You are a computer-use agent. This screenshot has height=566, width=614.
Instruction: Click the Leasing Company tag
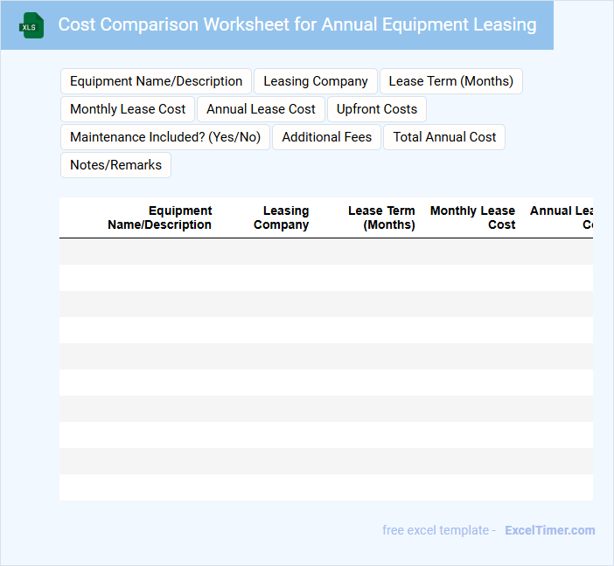pos(316,81)
